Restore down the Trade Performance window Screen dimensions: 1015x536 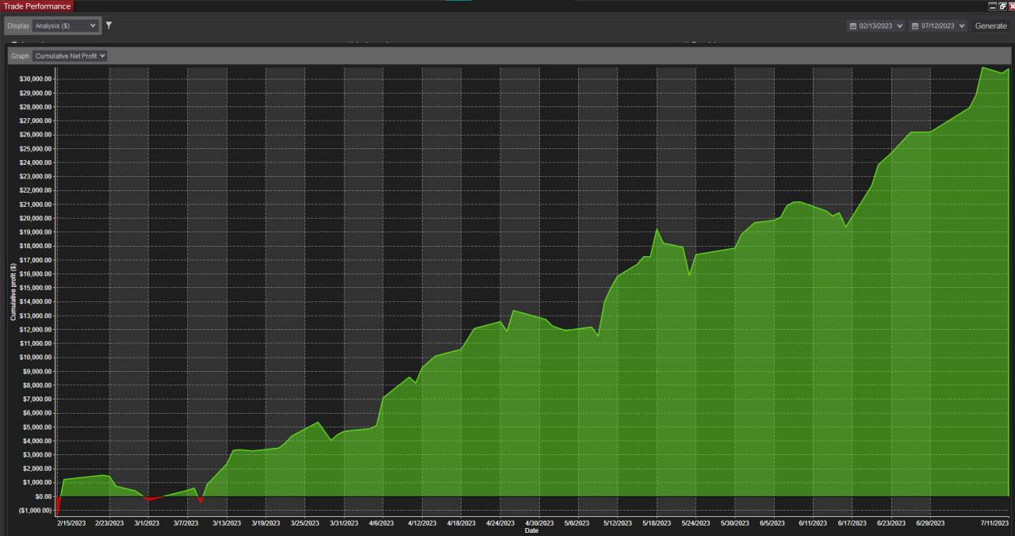(1002, 6)
